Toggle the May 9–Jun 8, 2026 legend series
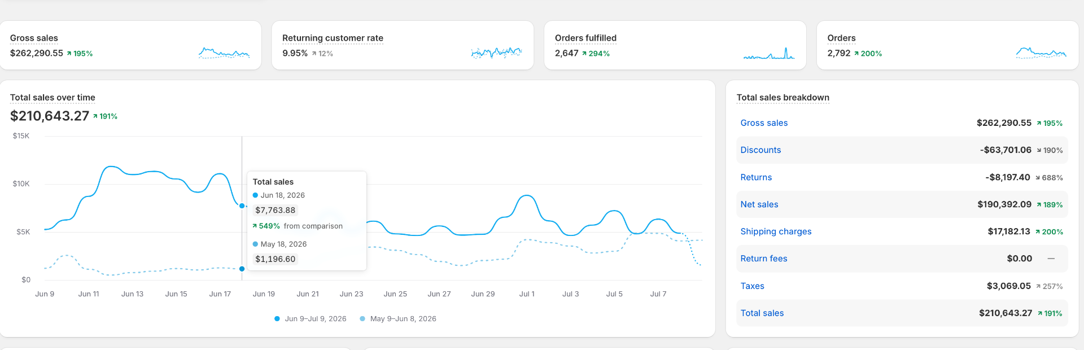1084x350 pixels. pyautogui.click(x=398, y=319)
